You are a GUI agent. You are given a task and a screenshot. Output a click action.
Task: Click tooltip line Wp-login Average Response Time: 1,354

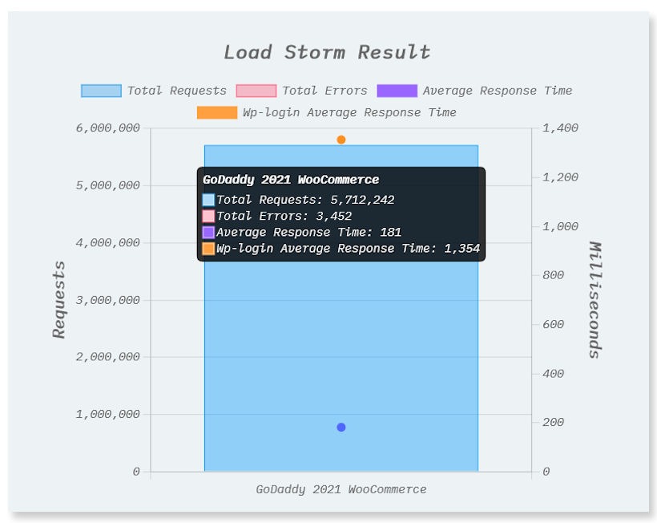pyautogui.click(x=349, y=249)
